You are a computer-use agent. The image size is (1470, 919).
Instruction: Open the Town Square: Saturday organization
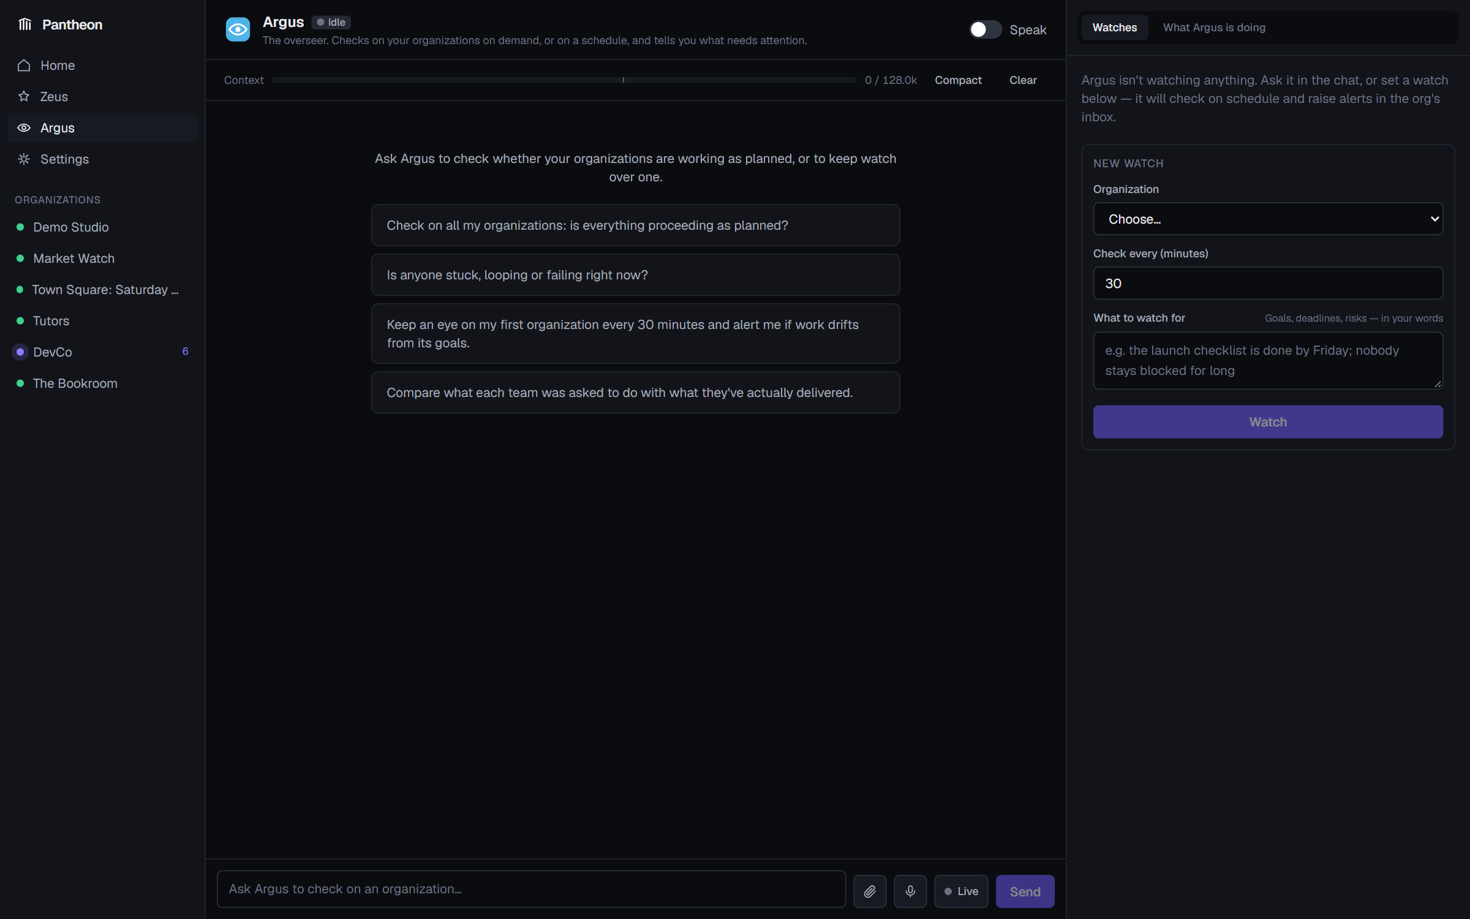point(102,290)
